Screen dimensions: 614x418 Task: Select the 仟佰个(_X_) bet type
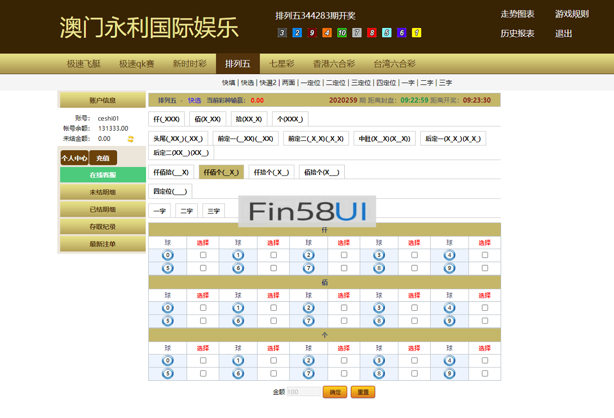(x=222, y=172)
